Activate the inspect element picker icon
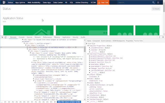Viewport: 165px width, 103px height. [x=2, y=37]
